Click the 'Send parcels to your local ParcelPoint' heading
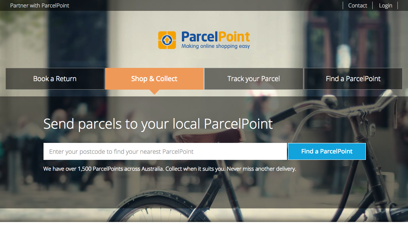The height and width of the screenshot is (241, 408). (x=158, y=124)
